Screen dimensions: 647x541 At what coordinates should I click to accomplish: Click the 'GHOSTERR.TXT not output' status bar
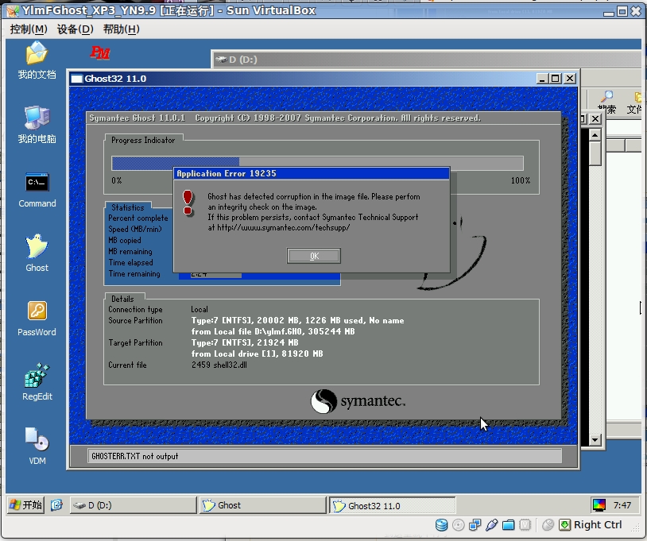coord(325,456)
